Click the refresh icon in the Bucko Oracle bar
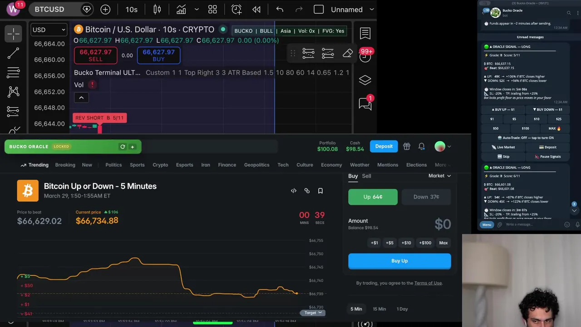The width and height of the screenshot is (581, 327). [x=123, y=147]
